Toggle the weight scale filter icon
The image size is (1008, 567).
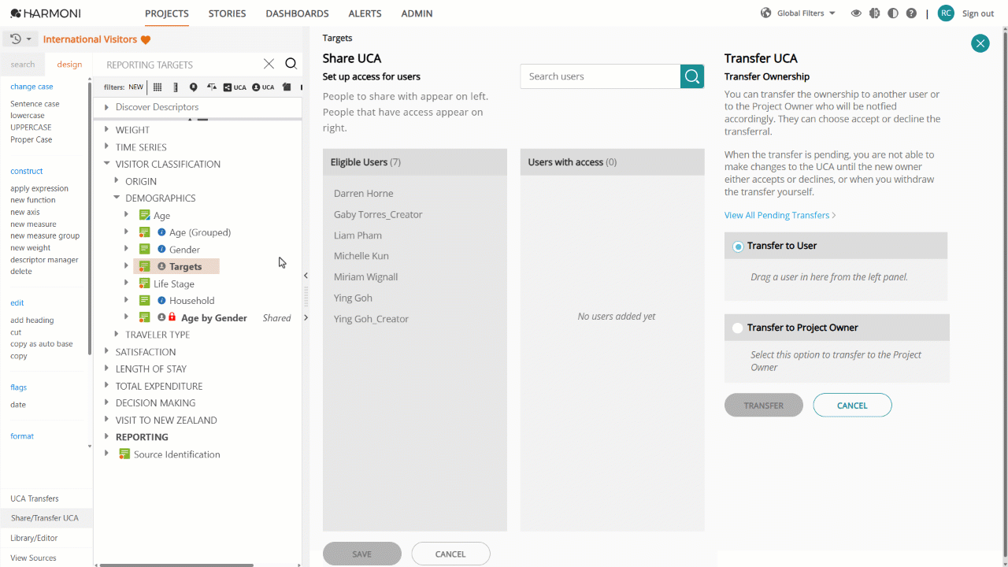click(212, 87)
